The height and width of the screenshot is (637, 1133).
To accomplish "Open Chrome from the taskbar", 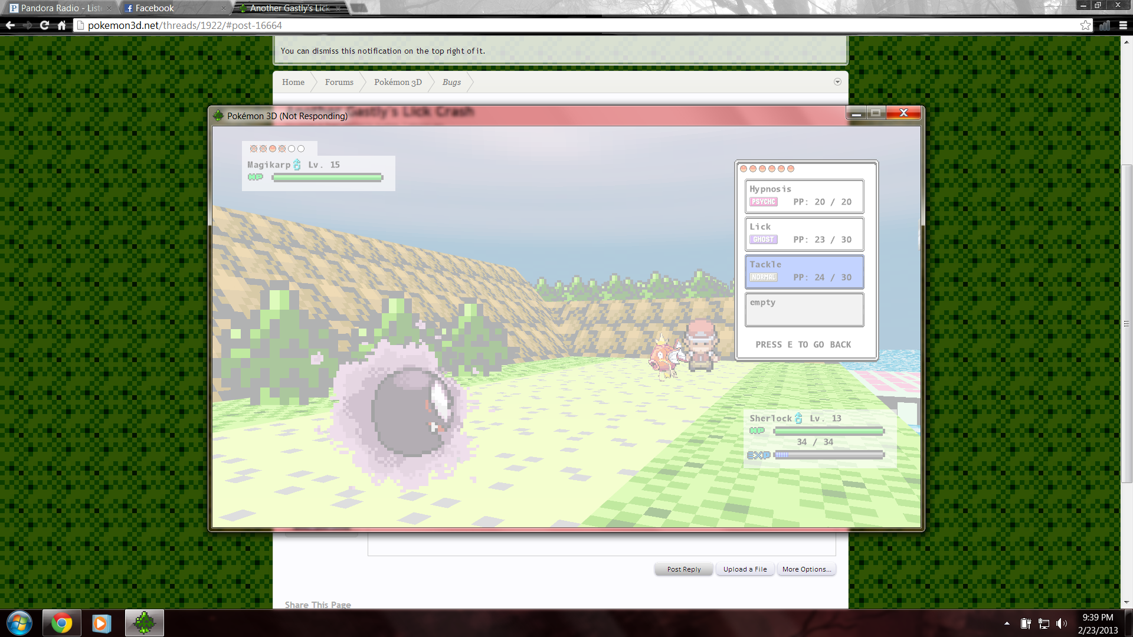I will pos(61,623).
